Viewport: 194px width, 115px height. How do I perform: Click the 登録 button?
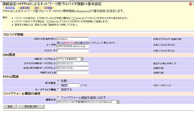(9, 107)
